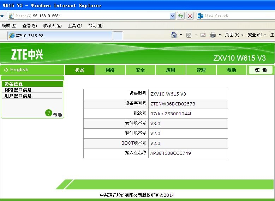
Task: Switch to the 应用 application tab
Action: [x=171, y=70]
